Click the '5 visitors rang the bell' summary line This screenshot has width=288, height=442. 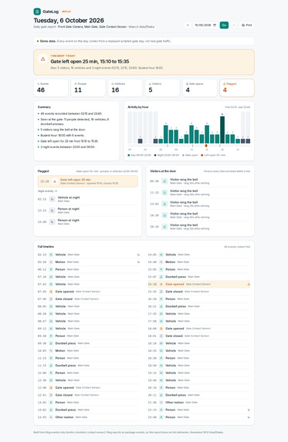[63, 130]
